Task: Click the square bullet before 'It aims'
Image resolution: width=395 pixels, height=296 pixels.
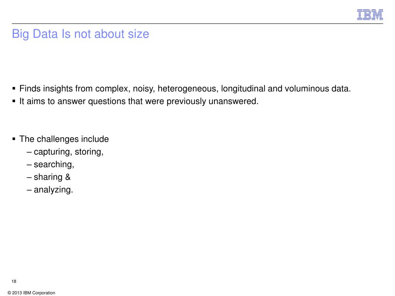Action: 14,101
